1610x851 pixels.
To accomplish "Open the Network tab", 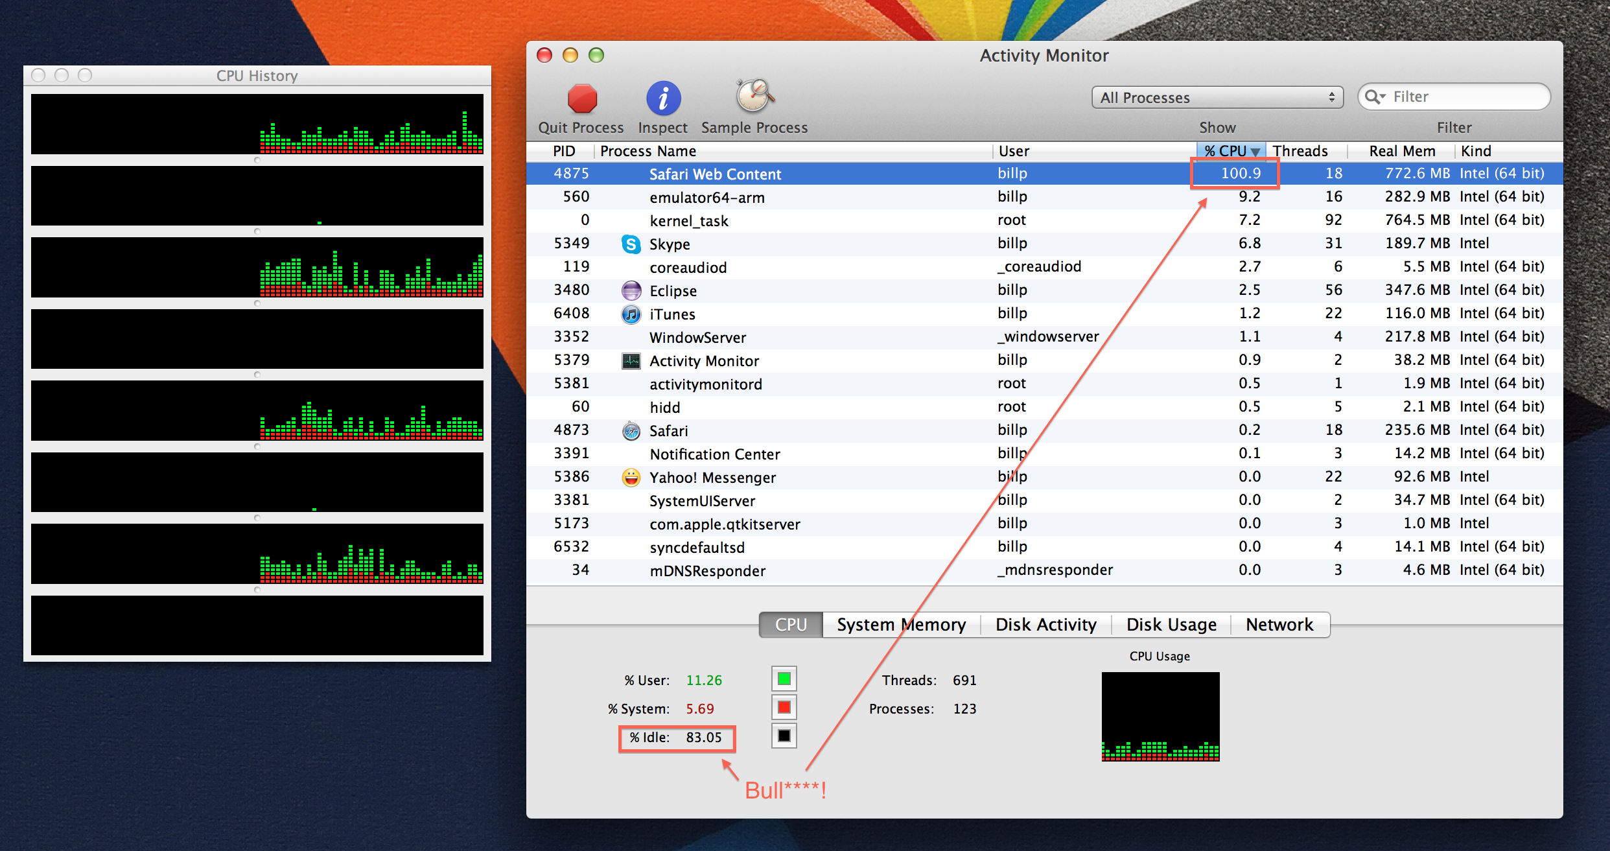I will click(1279, 625).
